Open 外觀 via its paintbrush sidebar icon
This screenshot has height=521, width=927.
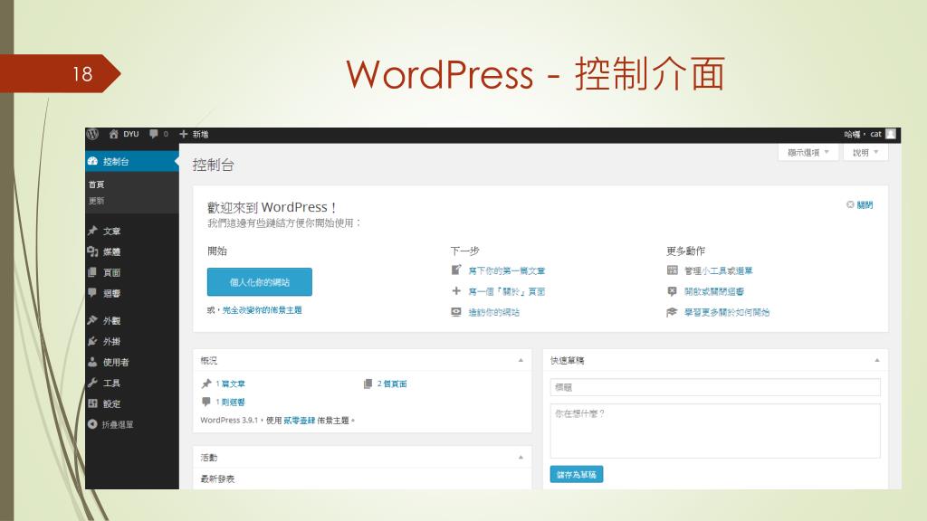coord(92,320)
